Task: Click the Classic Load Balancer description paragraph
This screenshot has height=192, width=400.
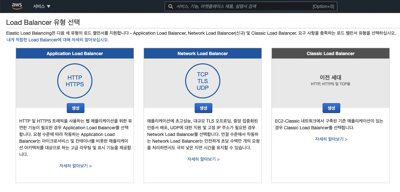Action: tap(329, 124)
